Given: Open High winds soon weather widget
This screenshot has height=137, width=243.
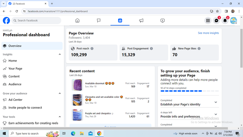Looking at the screenshot, I should pos(185,133).
